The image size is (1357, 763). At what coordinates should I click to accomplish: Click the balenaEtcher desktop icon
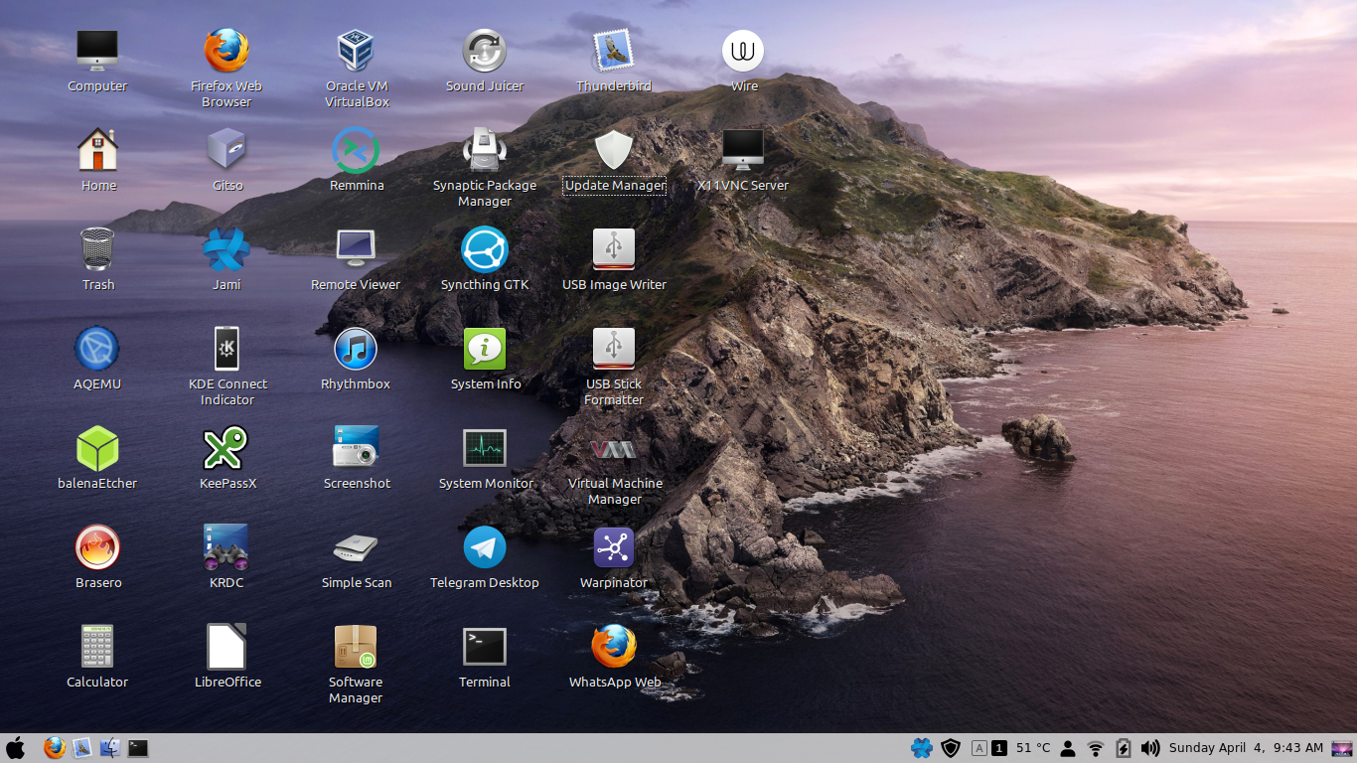[x=97, y=449]
